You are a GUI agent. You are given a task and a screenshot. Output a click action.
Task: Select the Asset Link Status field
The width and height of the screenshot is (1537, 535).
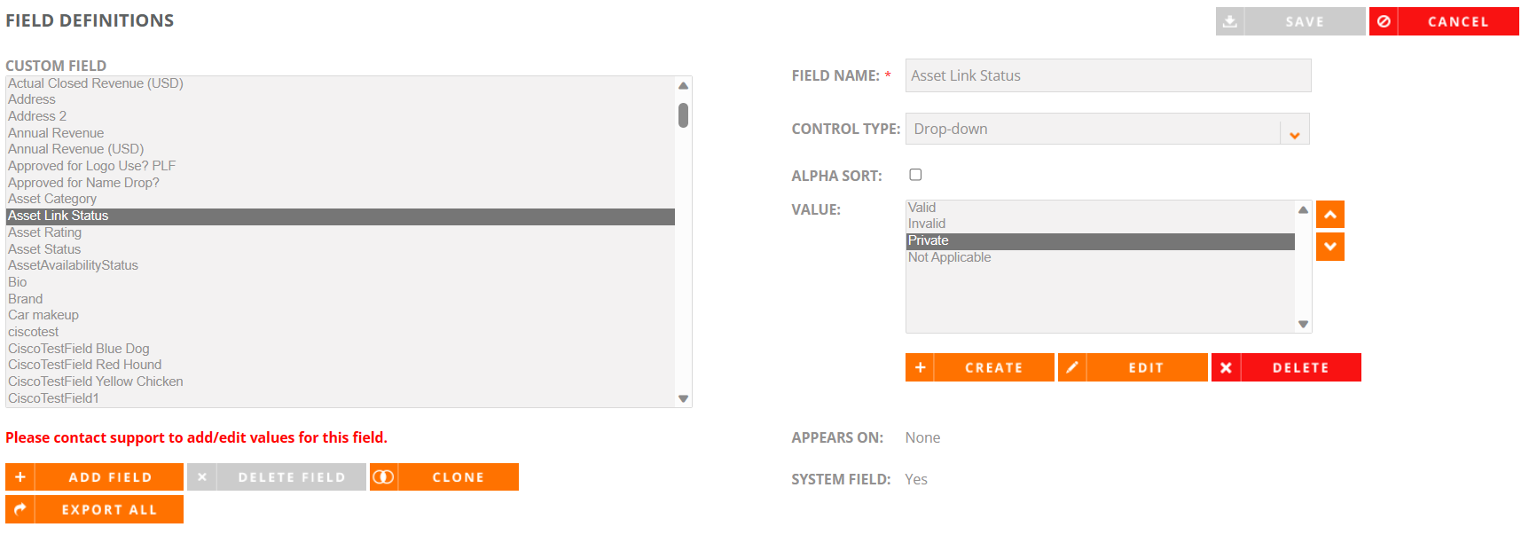(341, 216)
